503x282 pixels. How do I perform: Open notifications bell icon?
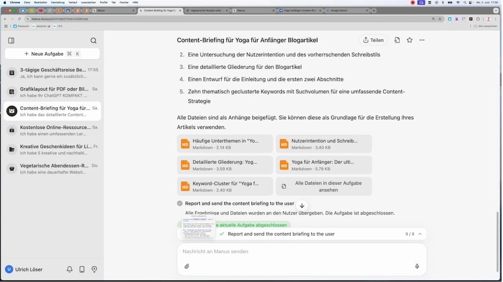coord(69,269)
